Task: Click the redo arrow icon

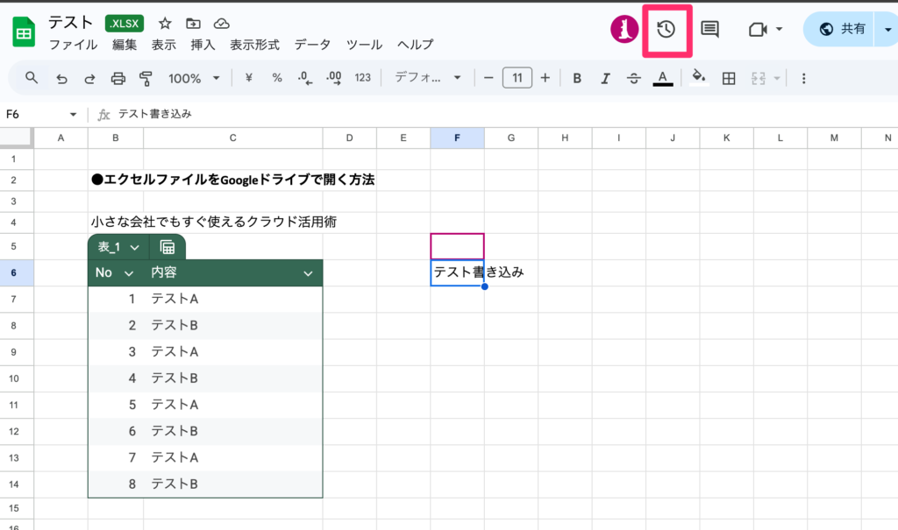Action: (89, 78)
